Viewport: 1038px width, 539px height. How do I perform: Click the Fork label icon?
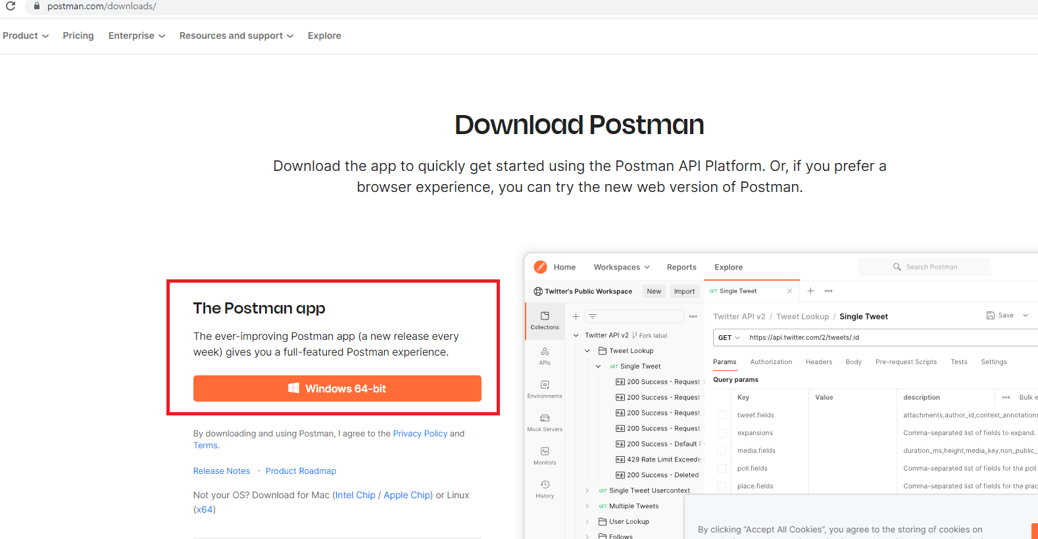(x=635, y=335)
